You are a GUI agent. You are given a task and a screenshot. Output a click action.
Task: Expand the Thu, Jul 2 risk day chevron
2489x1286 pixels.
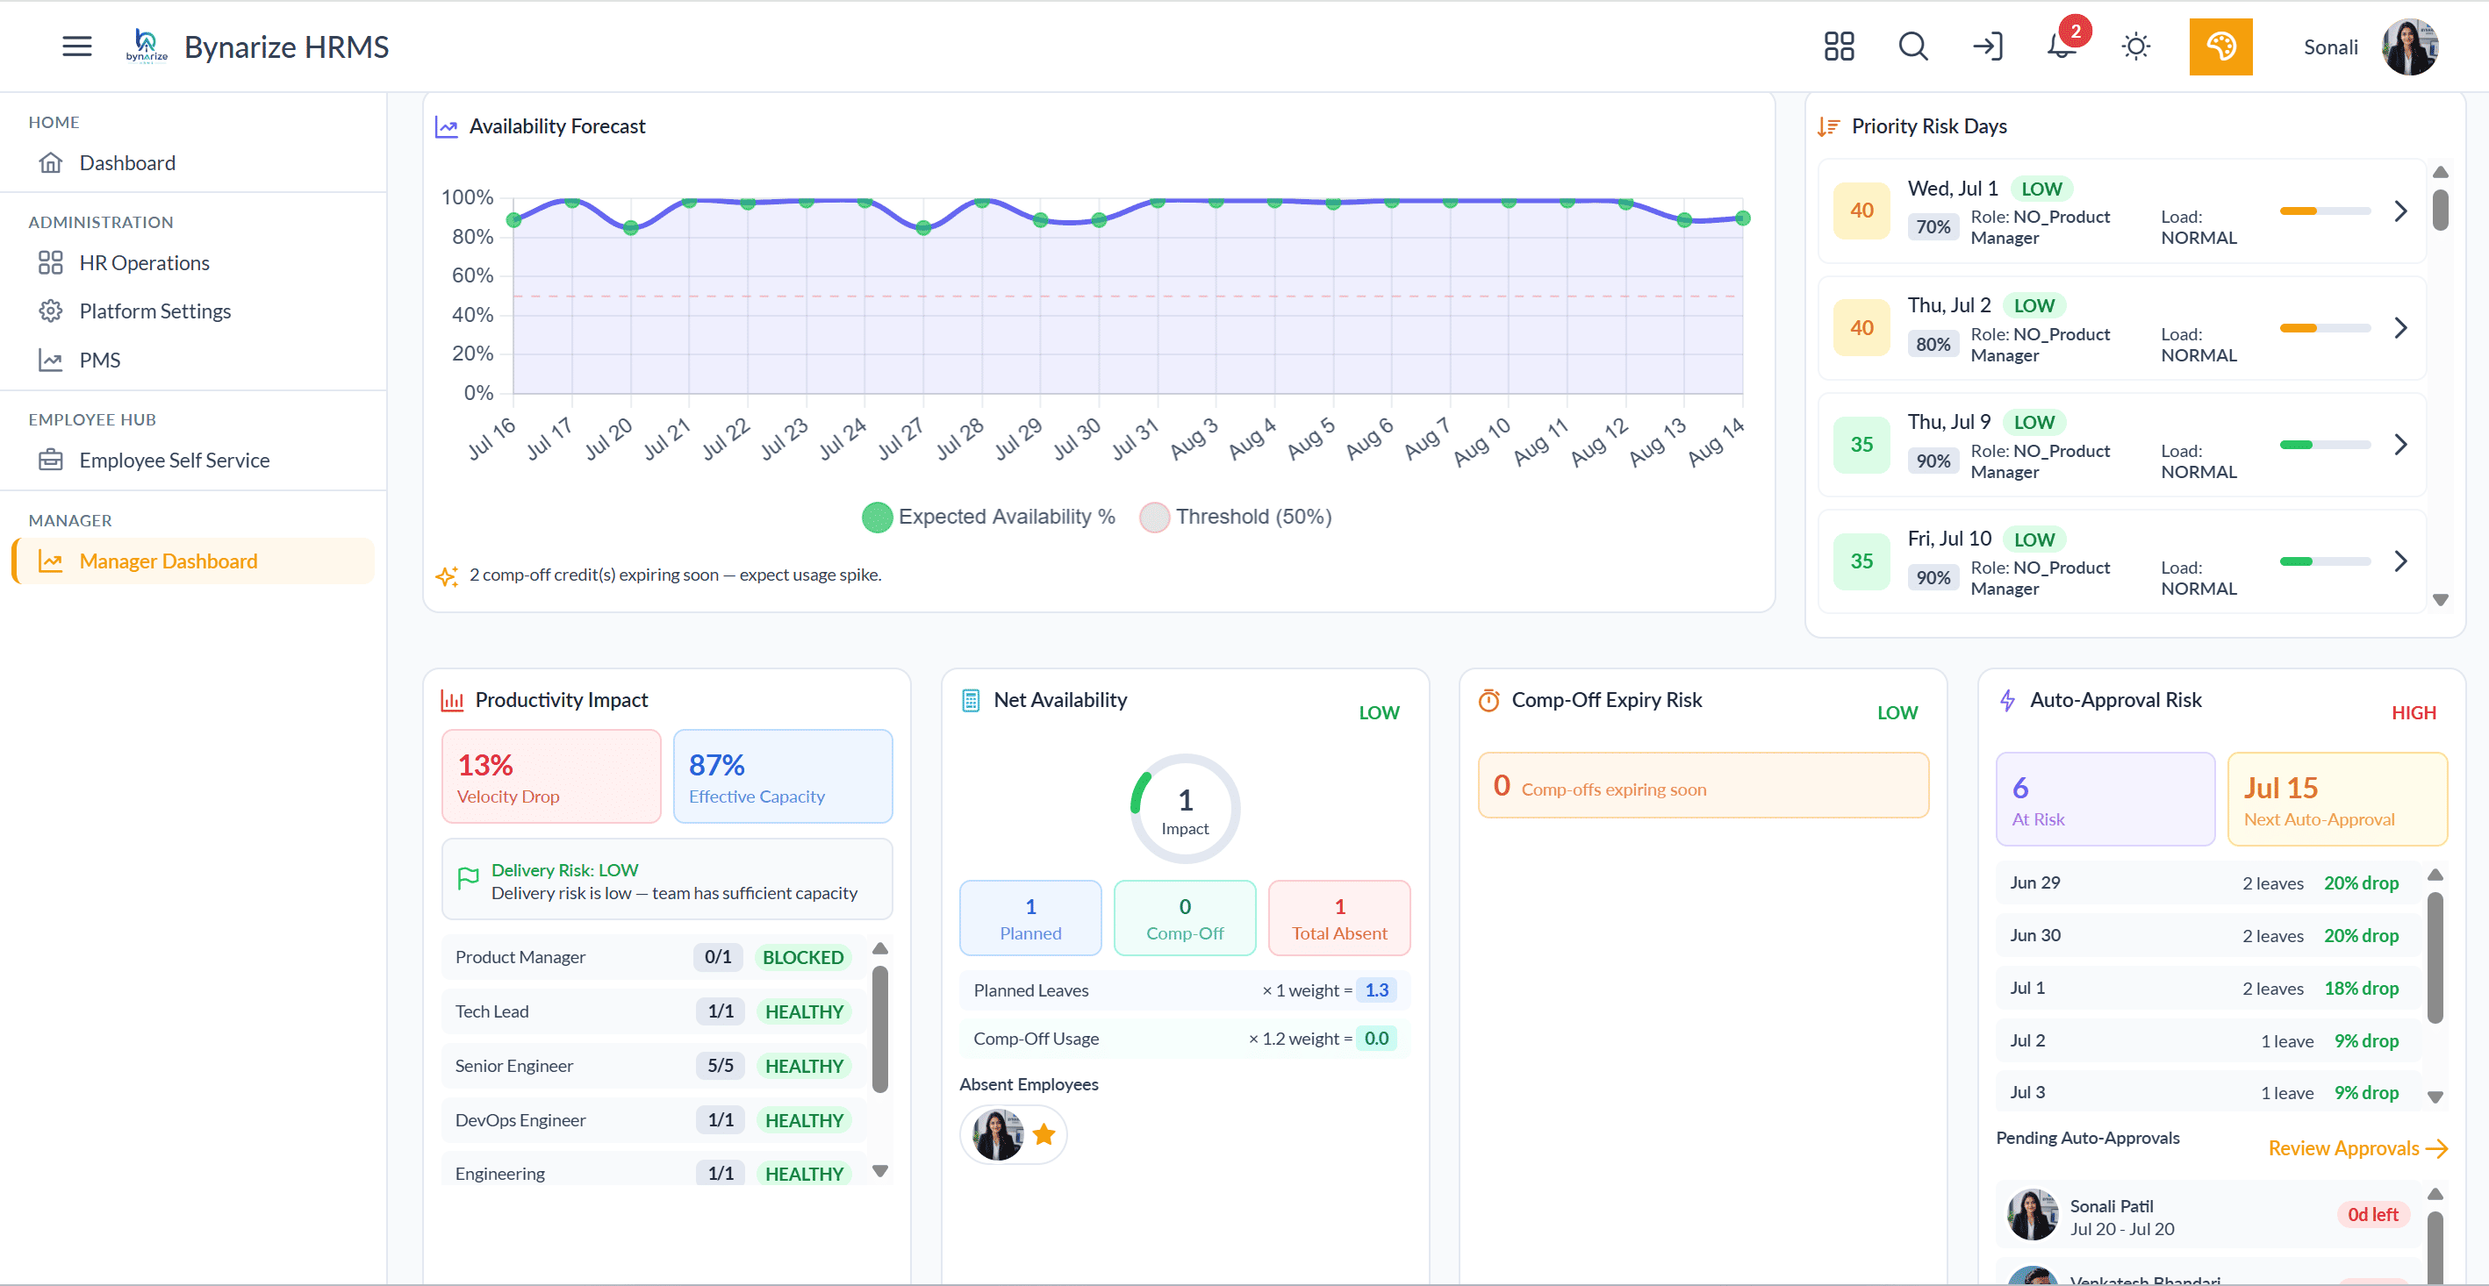coord(2401,327)
